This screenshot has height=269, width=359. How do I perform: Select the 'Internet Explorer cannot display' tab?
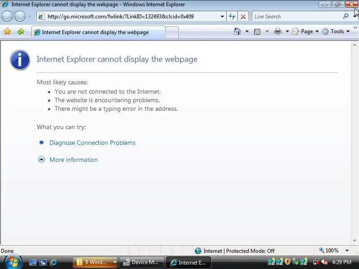(98, 32)
